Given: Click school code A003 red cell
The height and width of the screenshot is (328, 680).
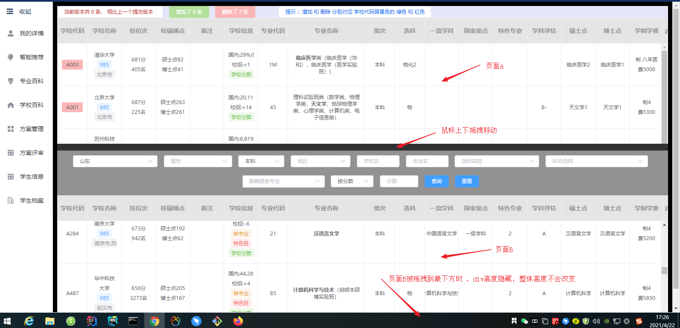Looking at the screenshot, I should click(73, 65).
